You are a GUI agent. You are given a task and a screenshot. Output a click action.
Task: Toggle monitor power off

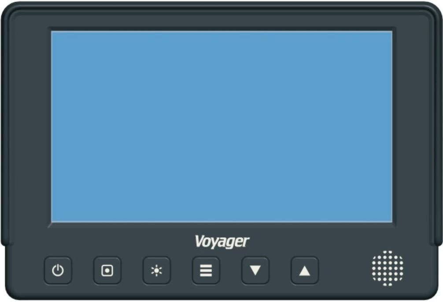[x=58, y=270]
